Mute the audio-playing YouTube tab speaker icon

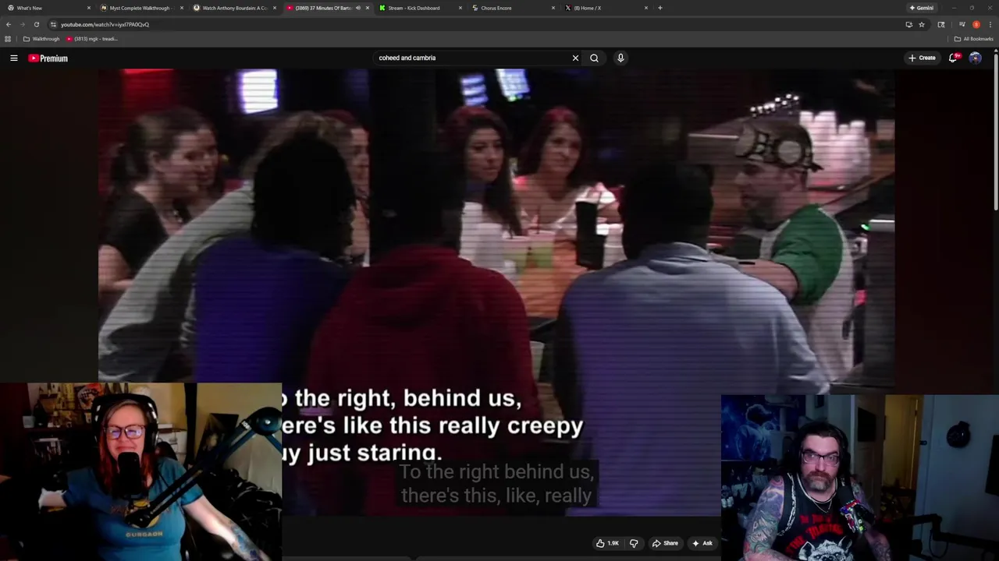tap(357, 8)
